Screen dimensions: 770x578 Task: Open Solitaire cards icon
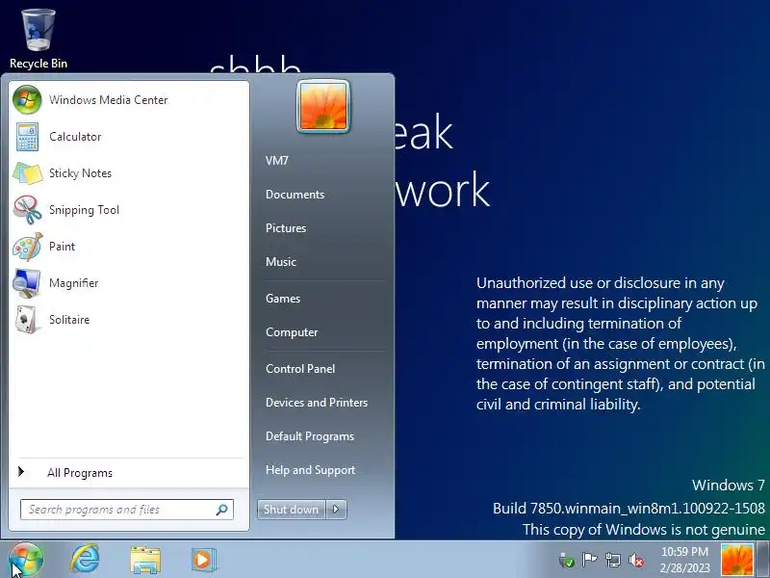click(x=27, y=320)
